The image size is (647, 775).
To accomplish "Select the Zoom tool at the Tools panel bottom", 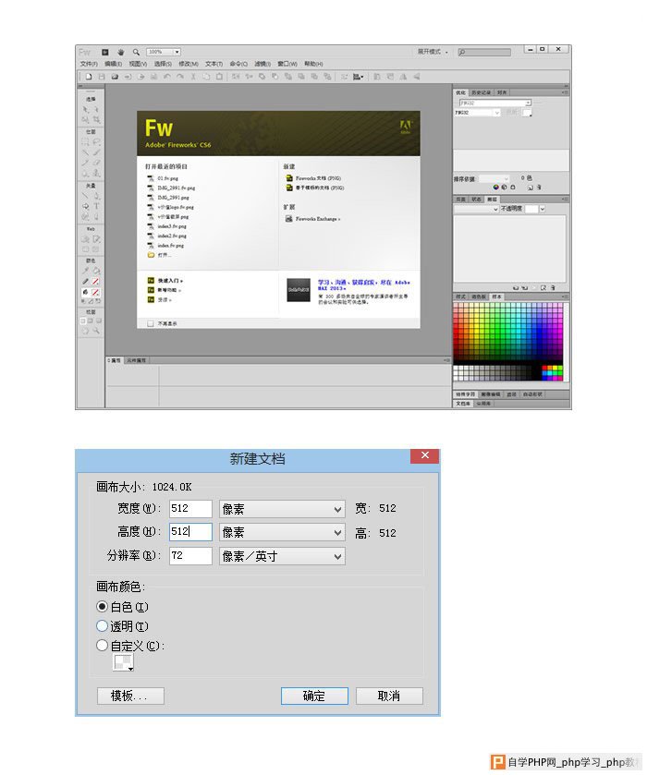I will pos(96,331).
